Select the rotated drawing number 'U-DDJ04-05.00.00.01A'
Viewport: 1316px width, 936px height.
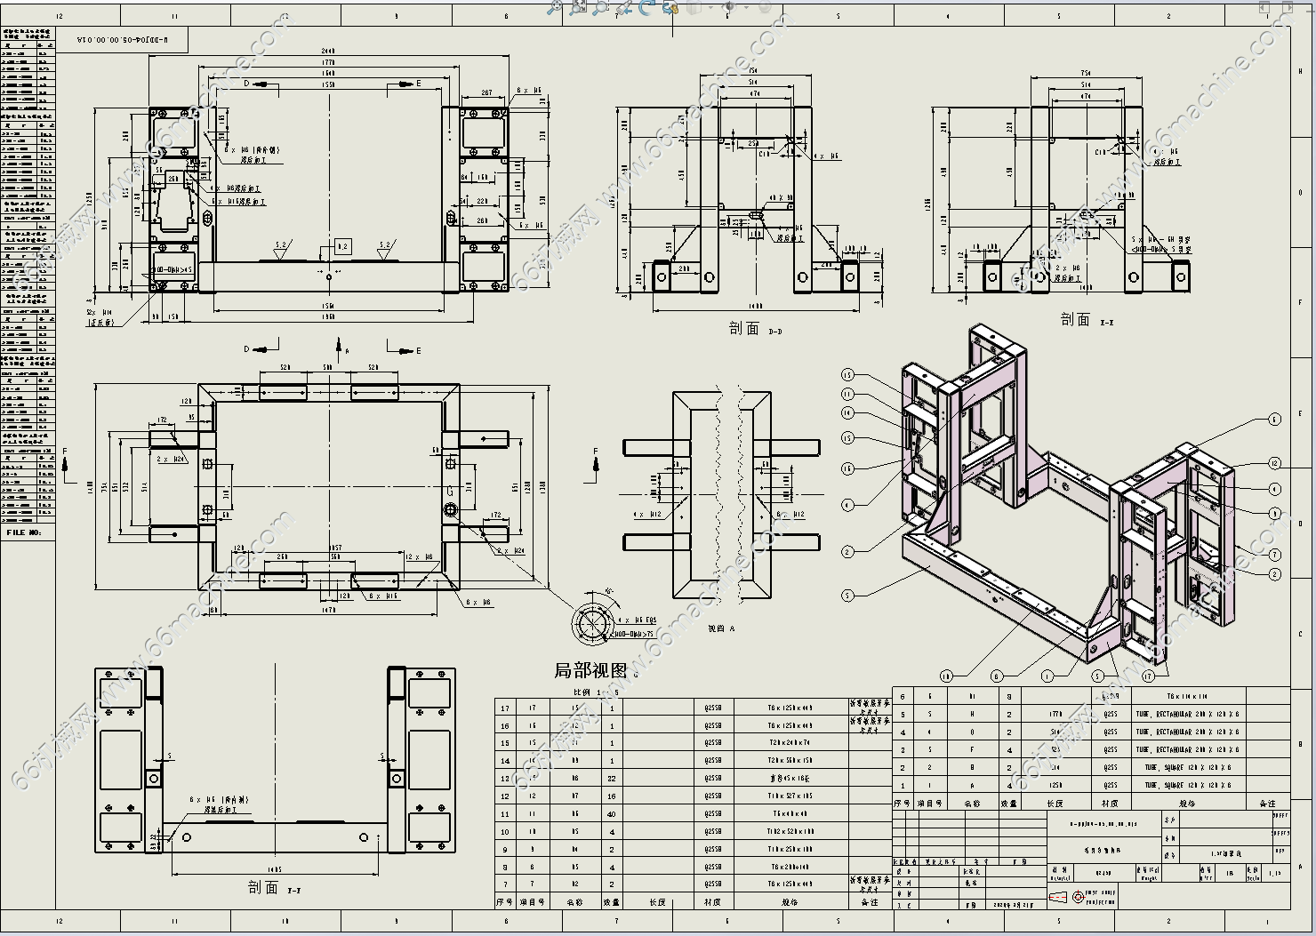click(x=123, y=41)
